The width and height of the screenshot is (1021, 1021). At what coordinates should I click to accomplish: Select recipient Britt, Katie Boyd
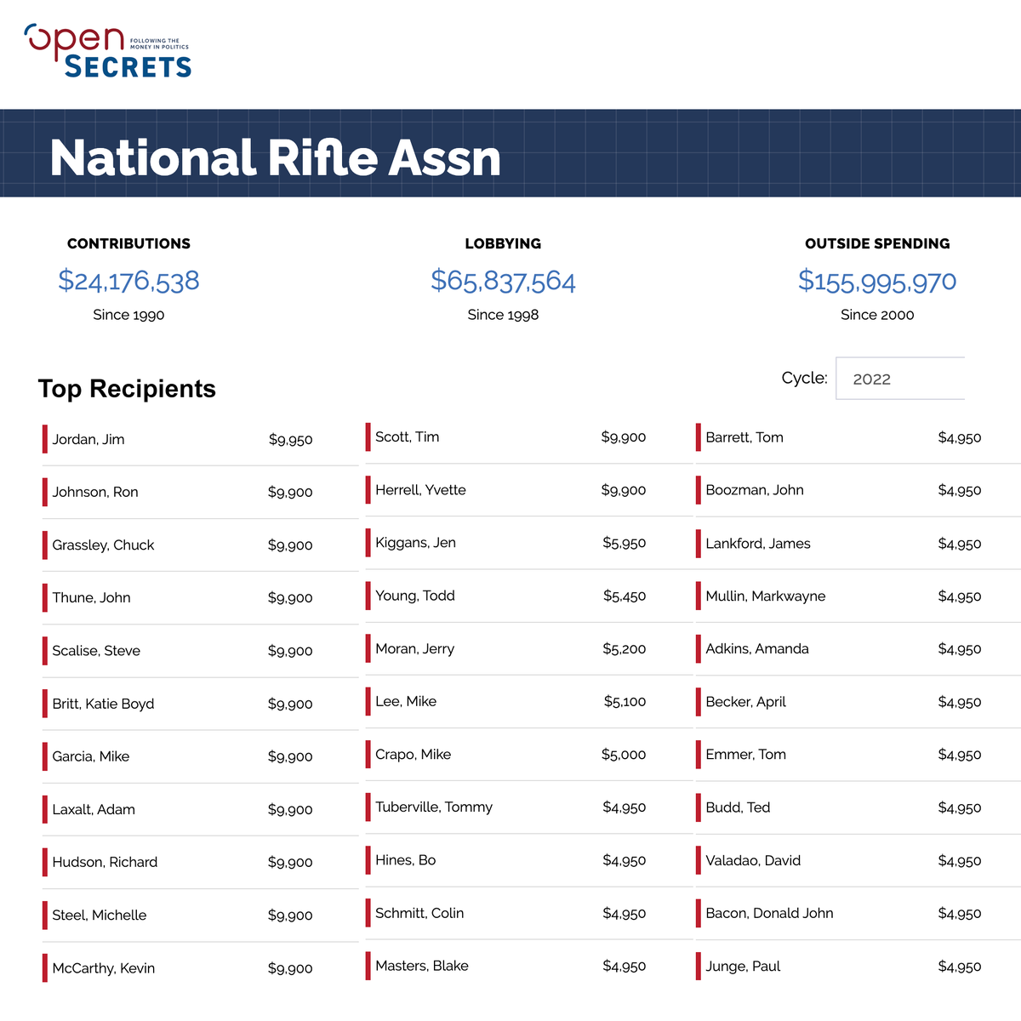click(x=103, y=704)
